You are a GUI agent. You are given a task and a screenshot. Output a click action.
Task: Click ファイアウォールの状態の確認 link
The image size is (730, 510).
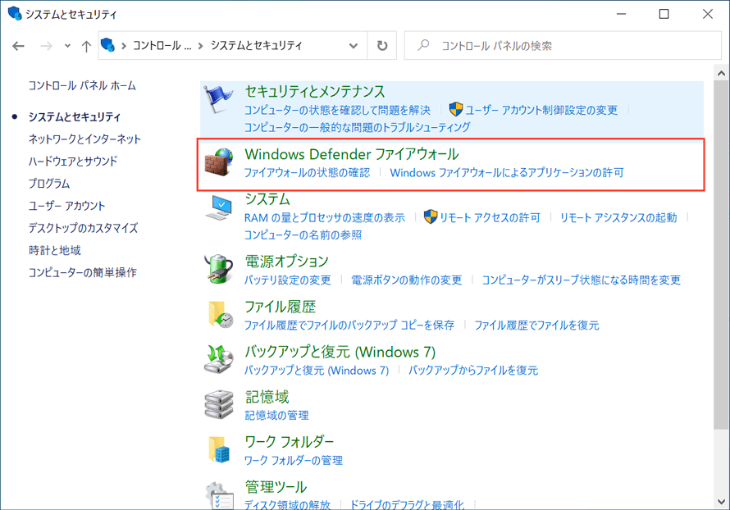(x=308, y=173)
